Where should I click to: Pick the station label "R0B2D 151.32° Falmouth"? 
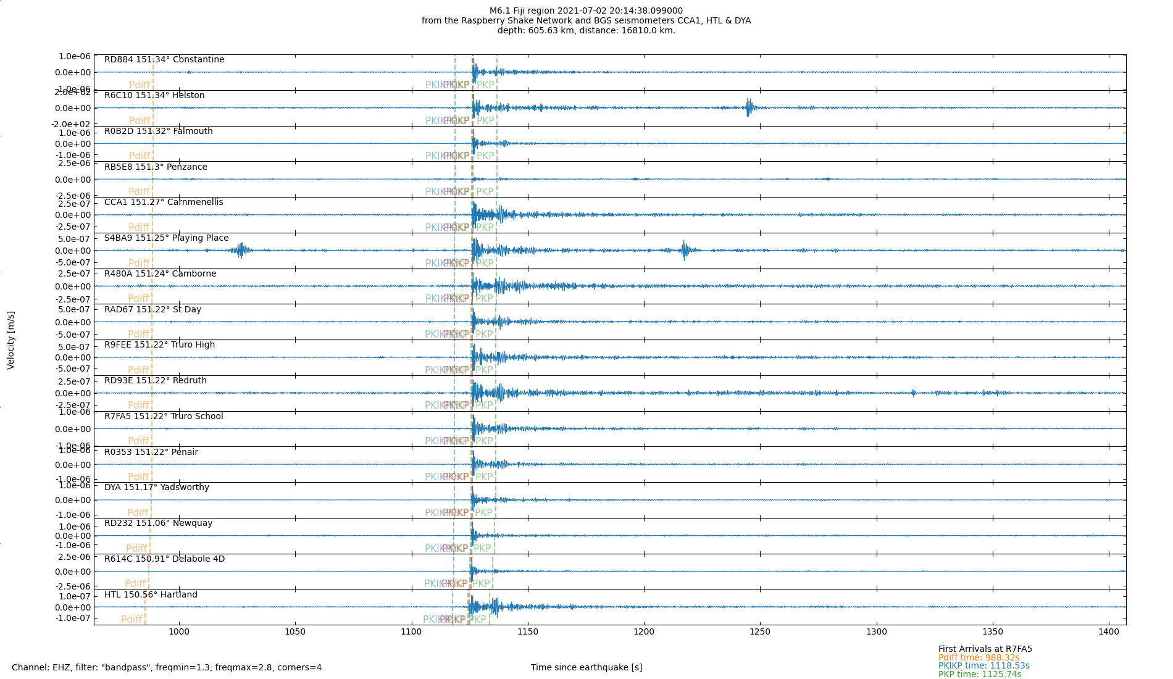coord(159,131)
